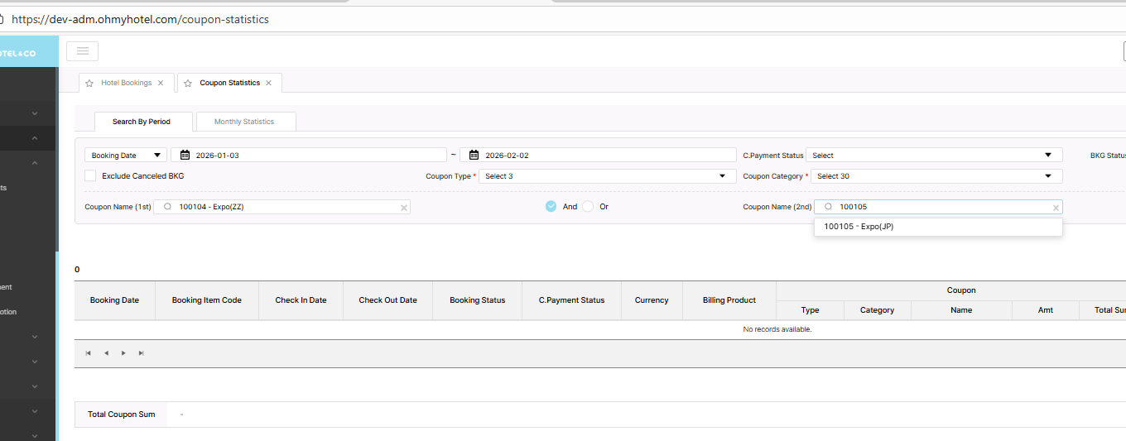Click the star icon on Coupon Statistics tab

tap(188, 84)
